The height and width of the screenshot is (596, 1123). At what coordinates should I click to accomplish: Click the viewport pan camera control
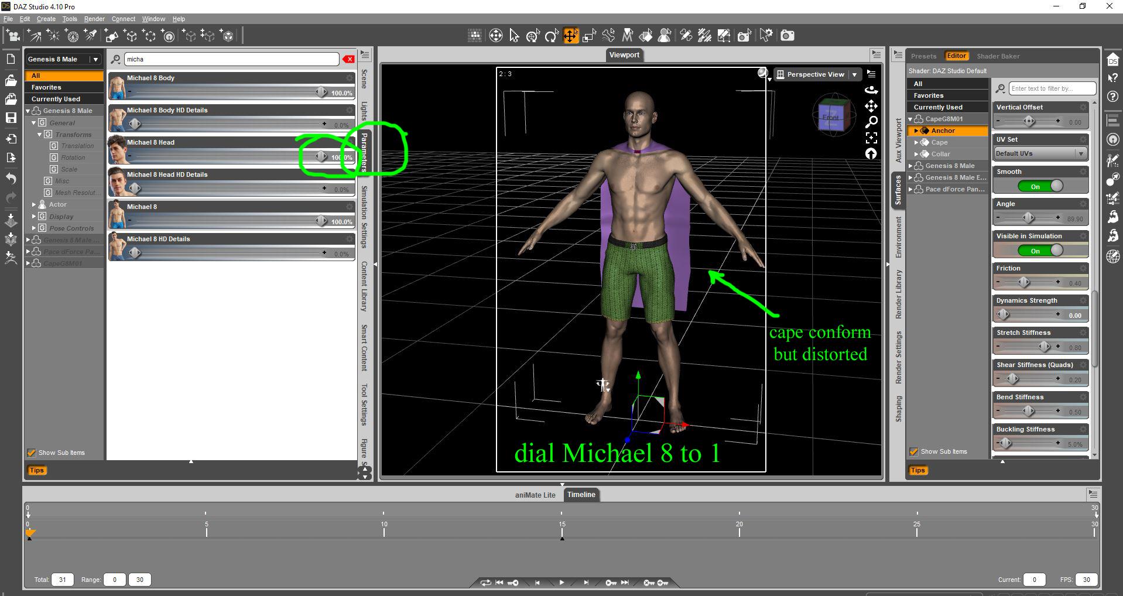871,106
